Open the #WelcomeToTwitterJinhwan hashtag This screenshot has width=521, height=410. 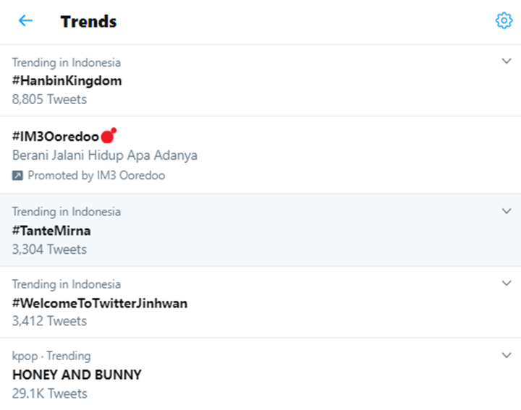(x=100, y=303)
